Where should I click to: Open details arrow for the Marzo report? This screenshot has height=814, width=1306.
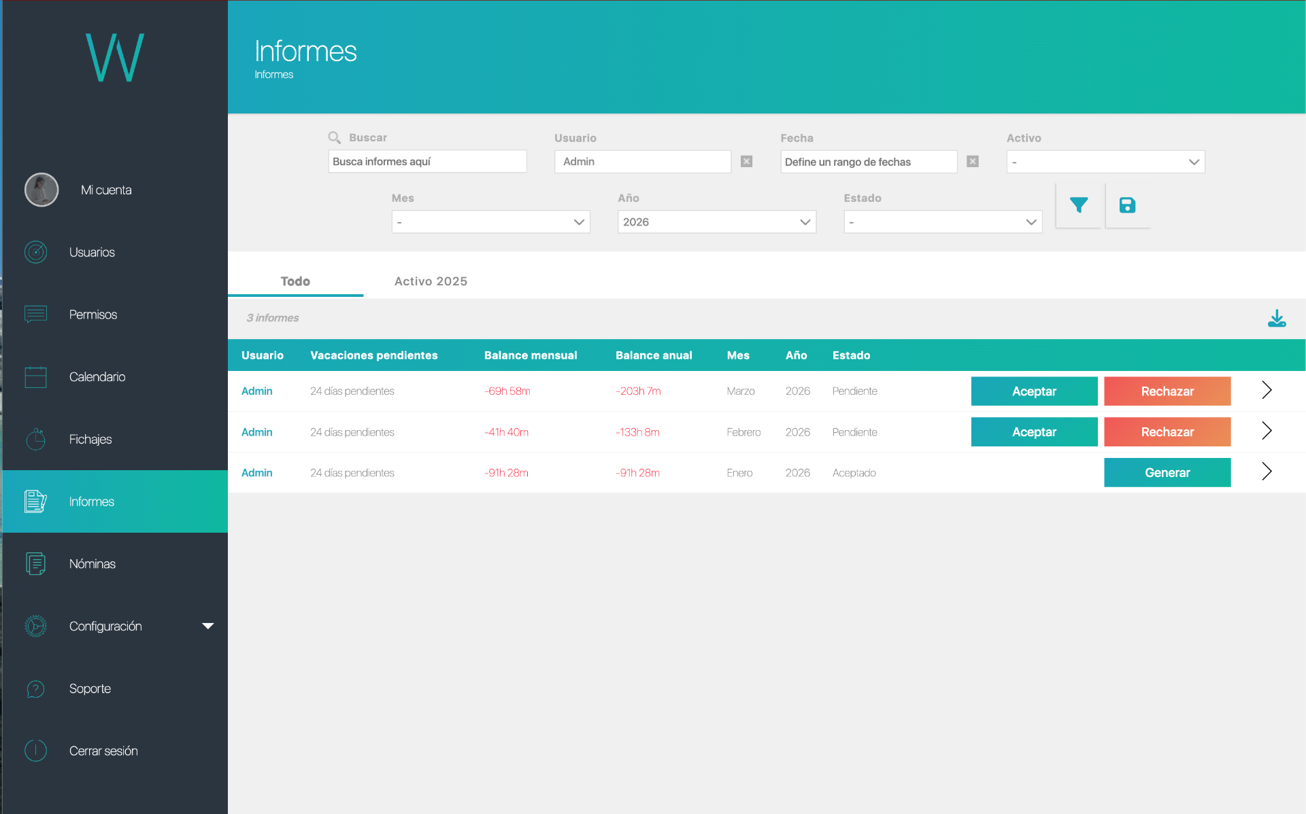pyautogui.click(x=1267, y=390)
